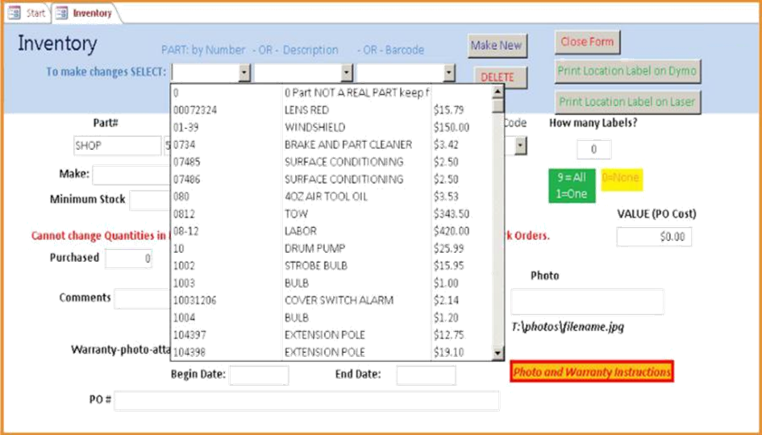Click the list scrollbar down arrow

[498, 353]
